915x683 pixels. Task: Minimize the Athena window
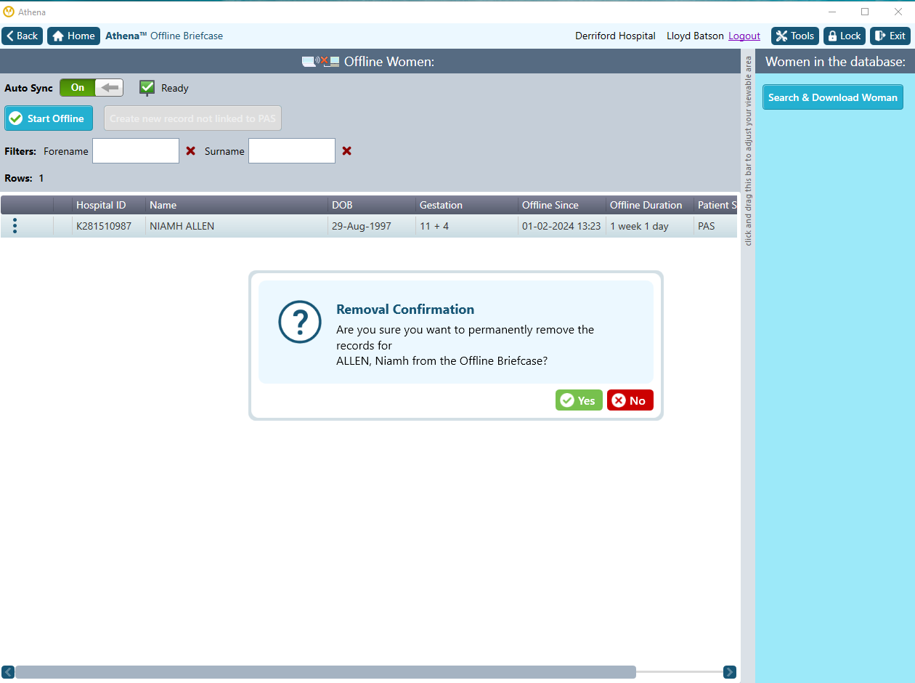831,12
